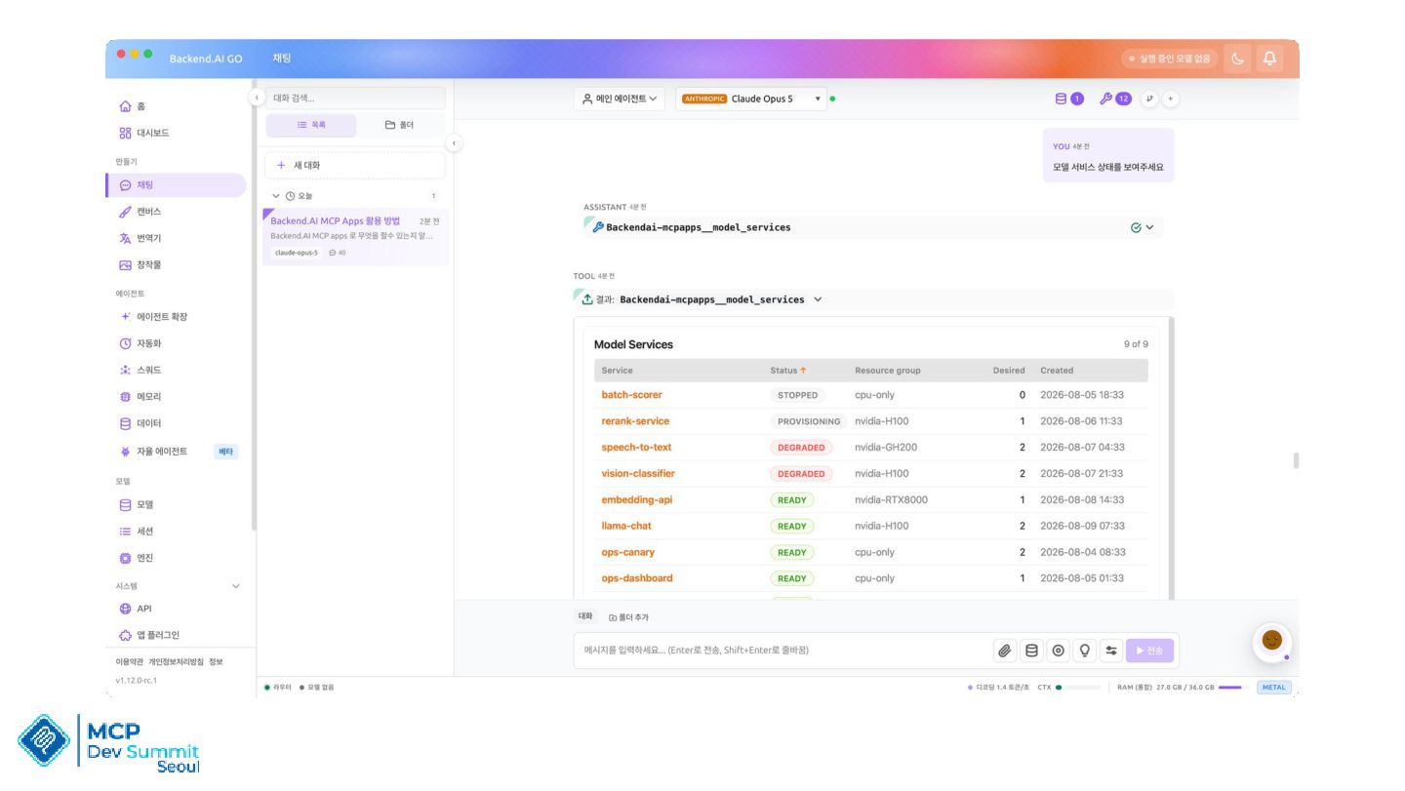Open 자율 에이전트 autonomous agent
The width and height of the screenshot is (1405, 791).
pyautogui.click(x=176, y=452)
